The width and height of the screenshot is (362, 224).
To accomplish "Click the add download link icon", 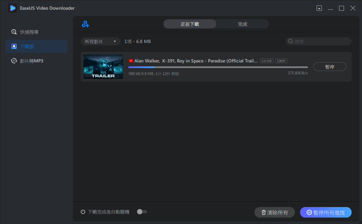I will [85, 24].
